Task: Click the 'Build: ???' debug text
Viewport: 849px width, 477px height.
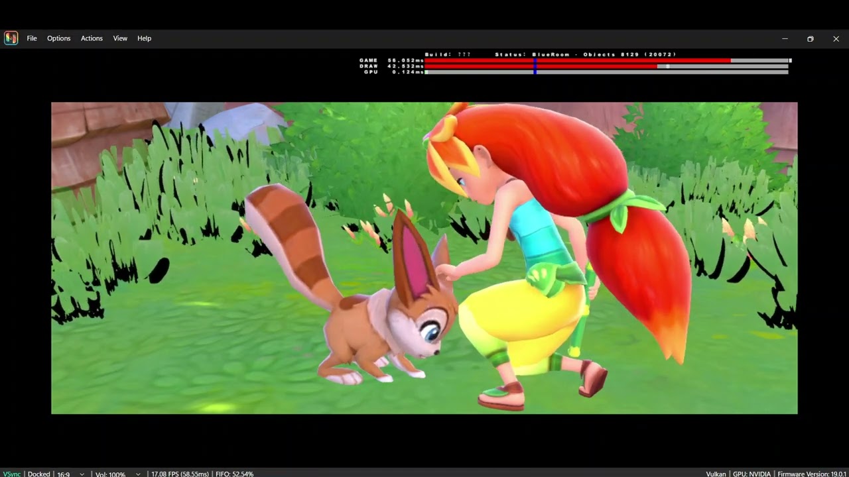Action: click(x=448, y=54)
